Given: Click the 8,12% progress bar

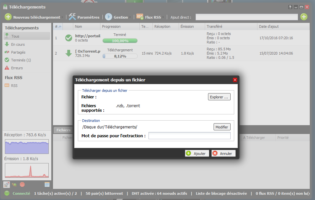Looking at the screenshot, I should pos(120,56).
